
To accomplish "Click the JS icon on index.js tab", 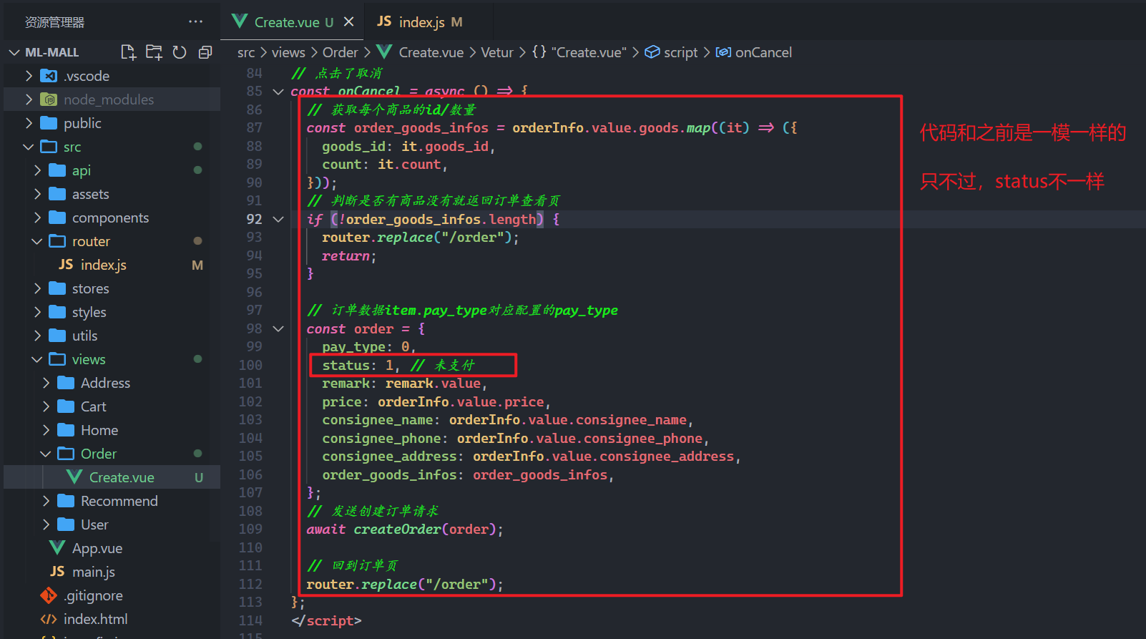I will [x=384, y=21].
